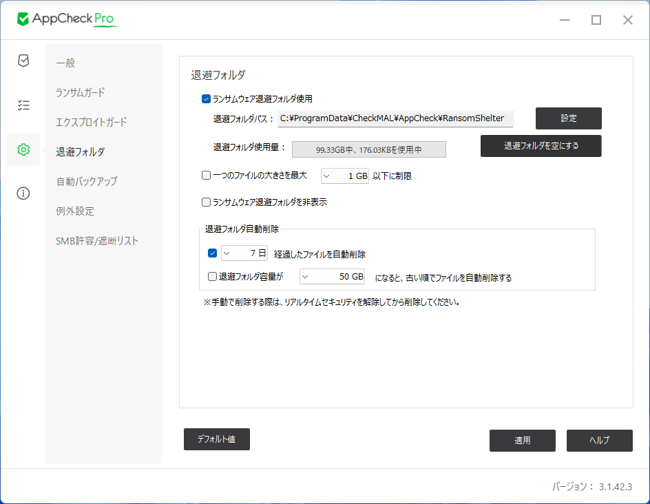The height and width of the screenshot is (504, 650).
Task: Open the info circle icon in sidebar
Action: click(x=23, y=193)
